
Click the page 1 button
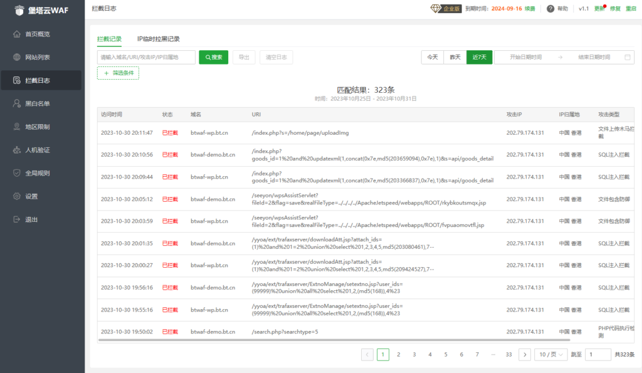pyautogui.click(x=383, y=355)
